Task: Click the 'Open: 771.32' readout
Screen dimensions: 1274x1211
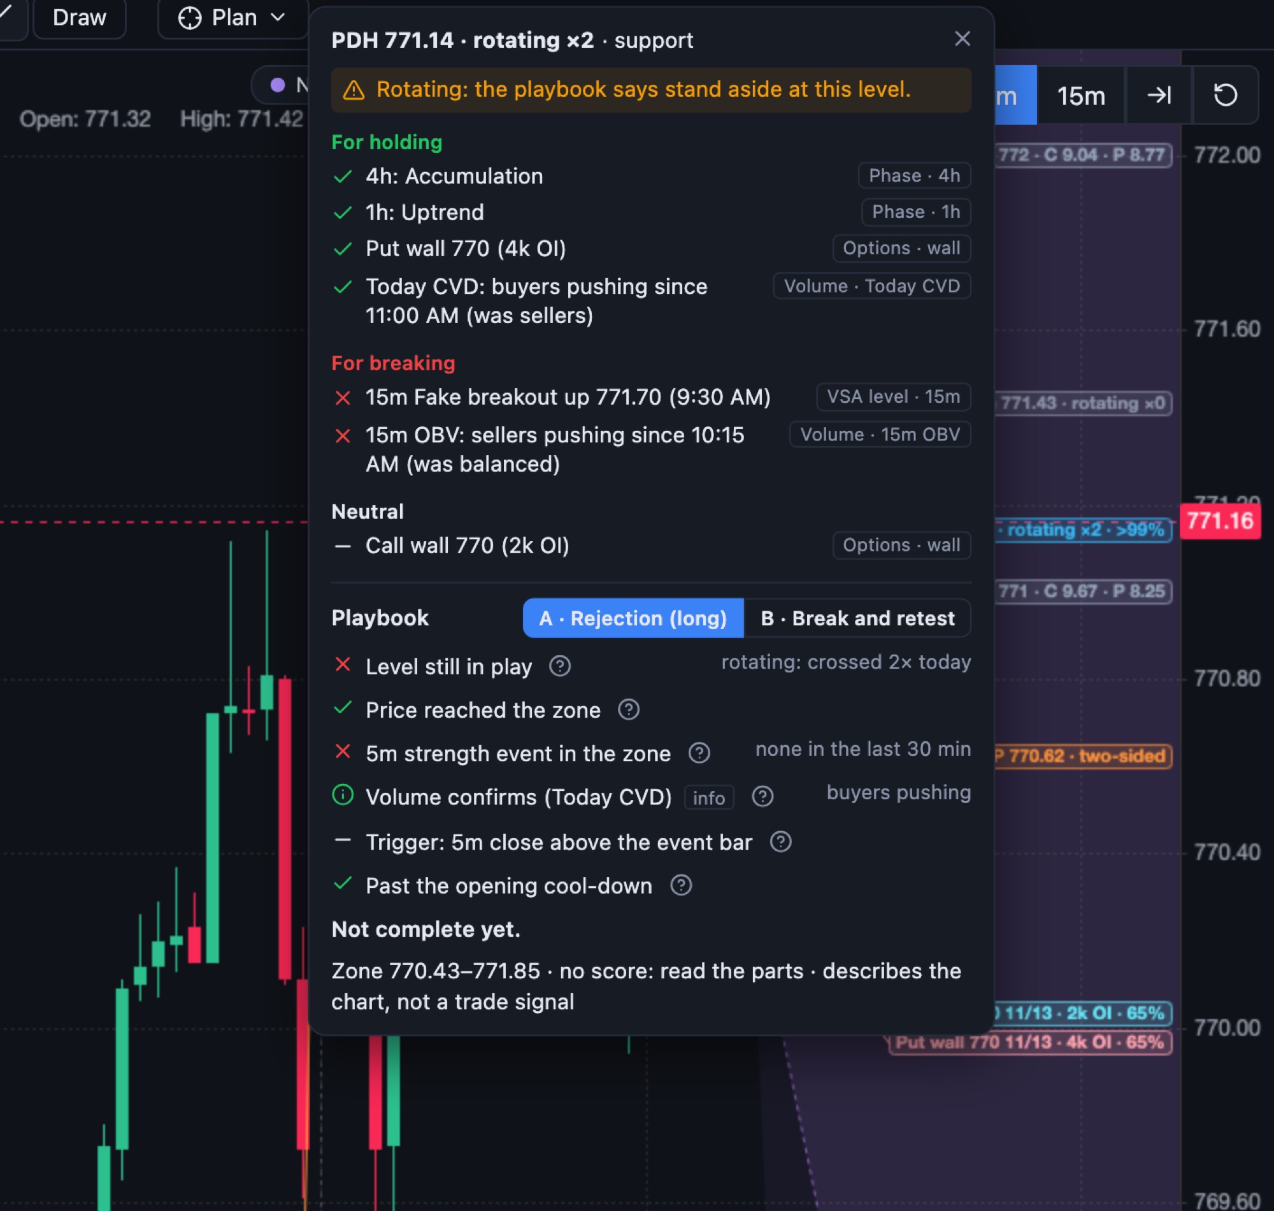Action: [85, 119]
